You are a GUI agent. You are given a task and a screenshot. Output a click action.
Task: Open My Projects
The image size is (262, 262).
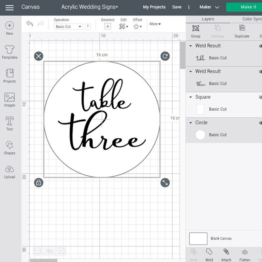154,7
